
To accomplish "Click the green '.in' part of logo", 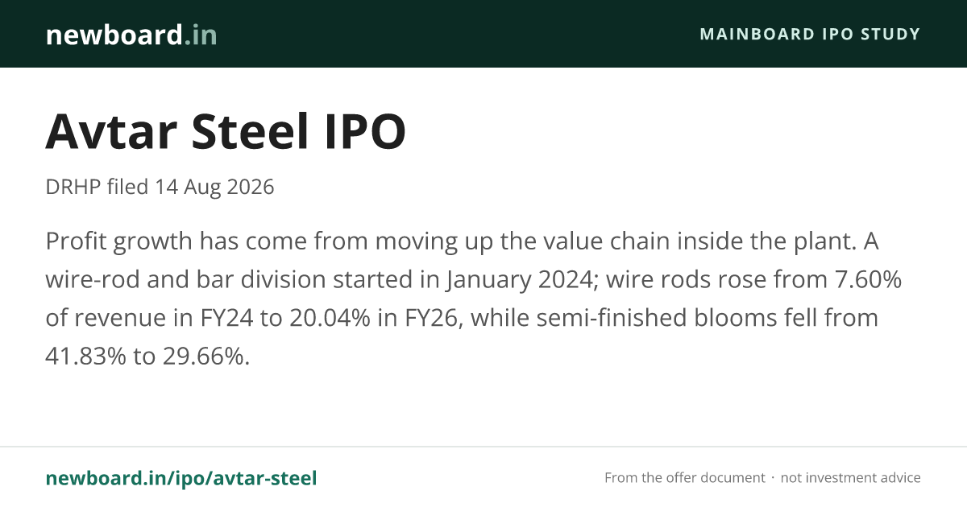I will tap(200, 35).
